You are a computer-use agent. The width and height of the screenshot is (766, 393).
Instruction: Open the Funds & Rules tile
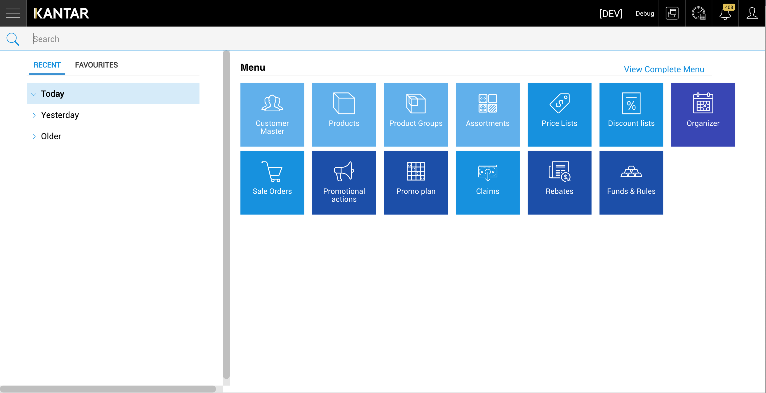click(631, 182)
